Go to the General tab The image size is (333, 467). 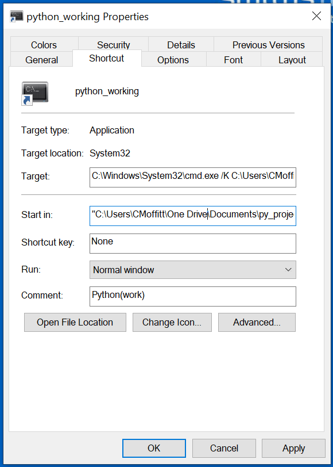tap(41, 60)
